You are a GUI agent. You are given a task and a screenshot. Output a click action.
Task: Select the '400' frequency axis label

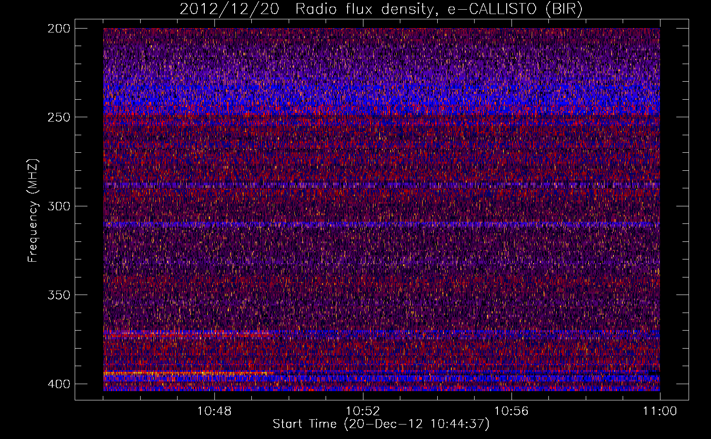pos(58,384)
